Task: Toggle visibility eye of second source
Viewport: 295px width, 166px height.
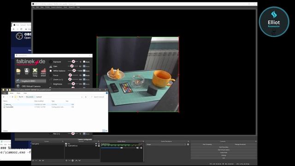Action: (x=96, y=146)
